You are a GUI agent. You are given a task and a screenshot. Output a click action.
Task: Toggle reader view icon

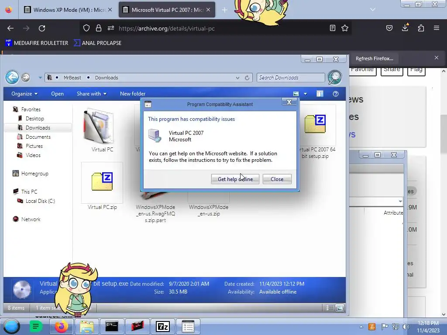[332, 28]
